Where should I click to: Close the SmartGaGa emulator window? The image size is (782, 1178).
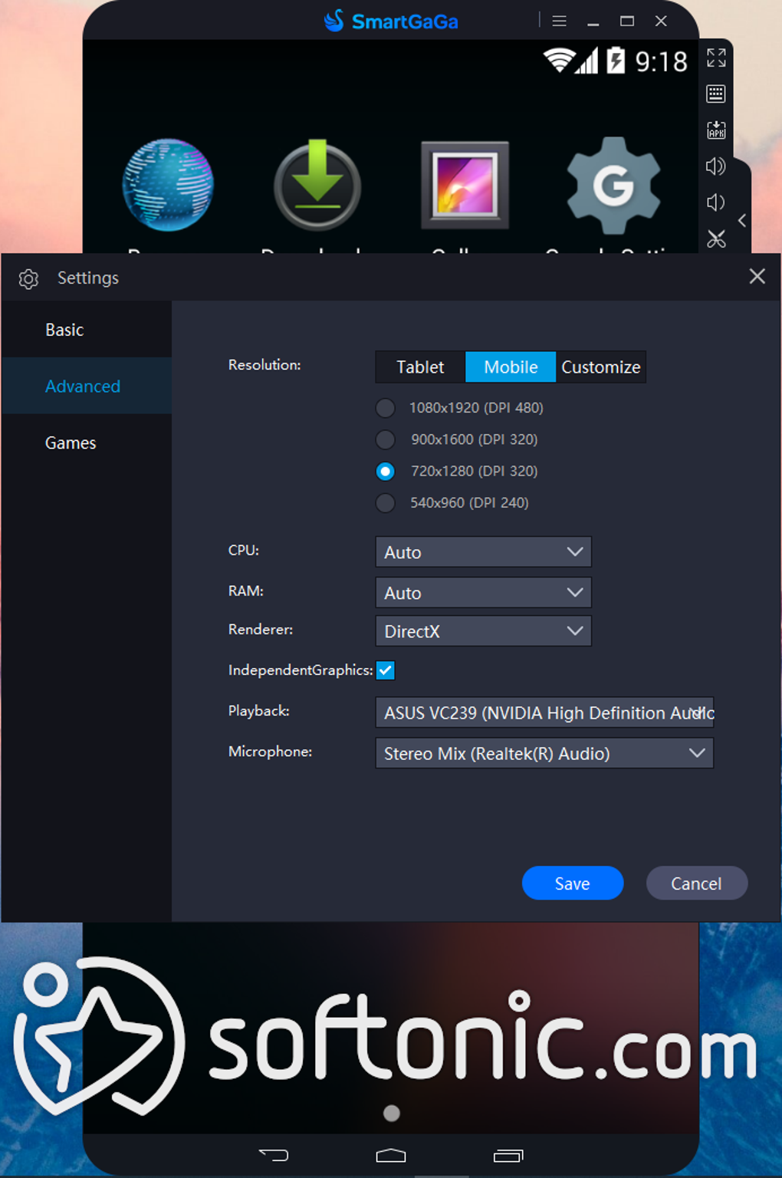[x=661, y=21]
